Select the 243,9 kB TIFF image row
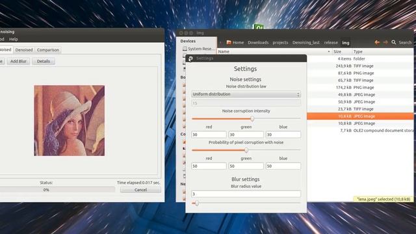The width and height of the screenshot is (416, 234). point(360,66)
